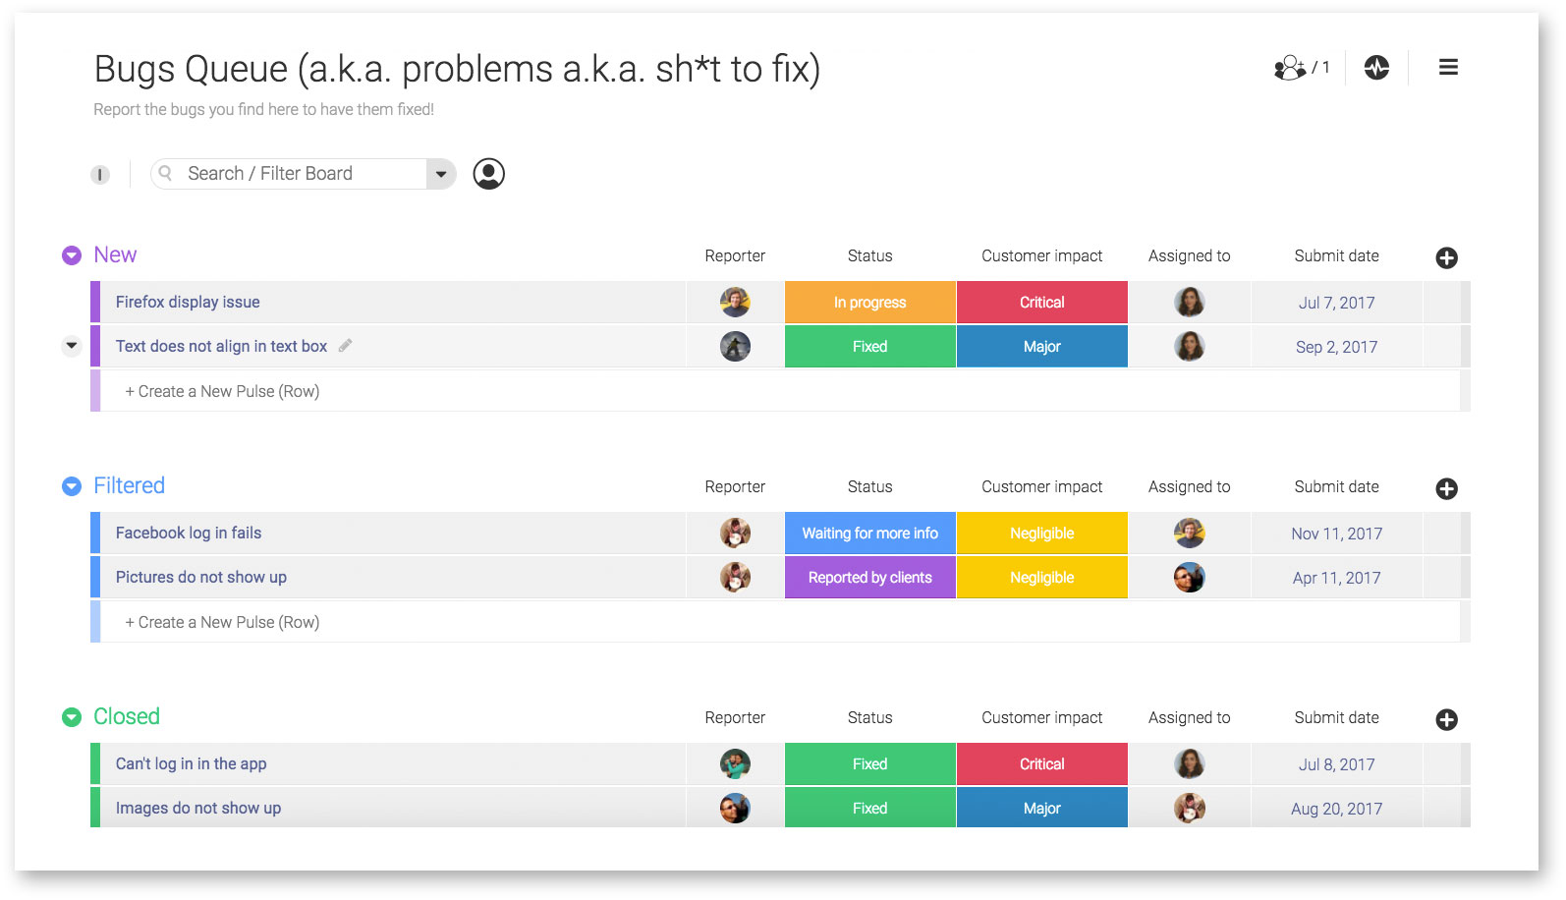Click the board subscribers icon
The width and height of the screenshot is (1566, 900).
point(1300,68)
